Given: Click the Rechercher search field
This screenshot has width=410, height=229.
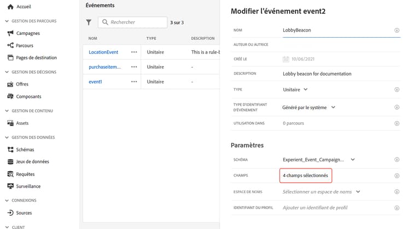Looking at the screenshot, I should (x=133, y=22).
